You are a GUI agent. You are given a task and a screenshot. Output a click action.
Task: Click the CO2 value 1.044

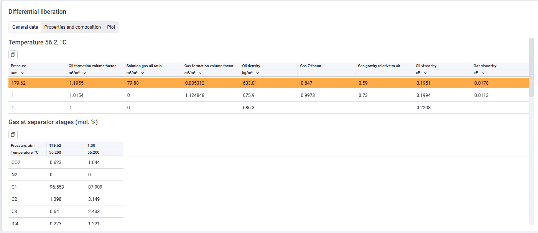[x=94, y=162]
